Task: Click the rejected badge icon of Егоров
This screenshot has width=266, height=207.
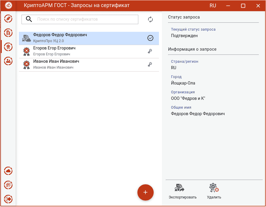Action: (27, 52)
